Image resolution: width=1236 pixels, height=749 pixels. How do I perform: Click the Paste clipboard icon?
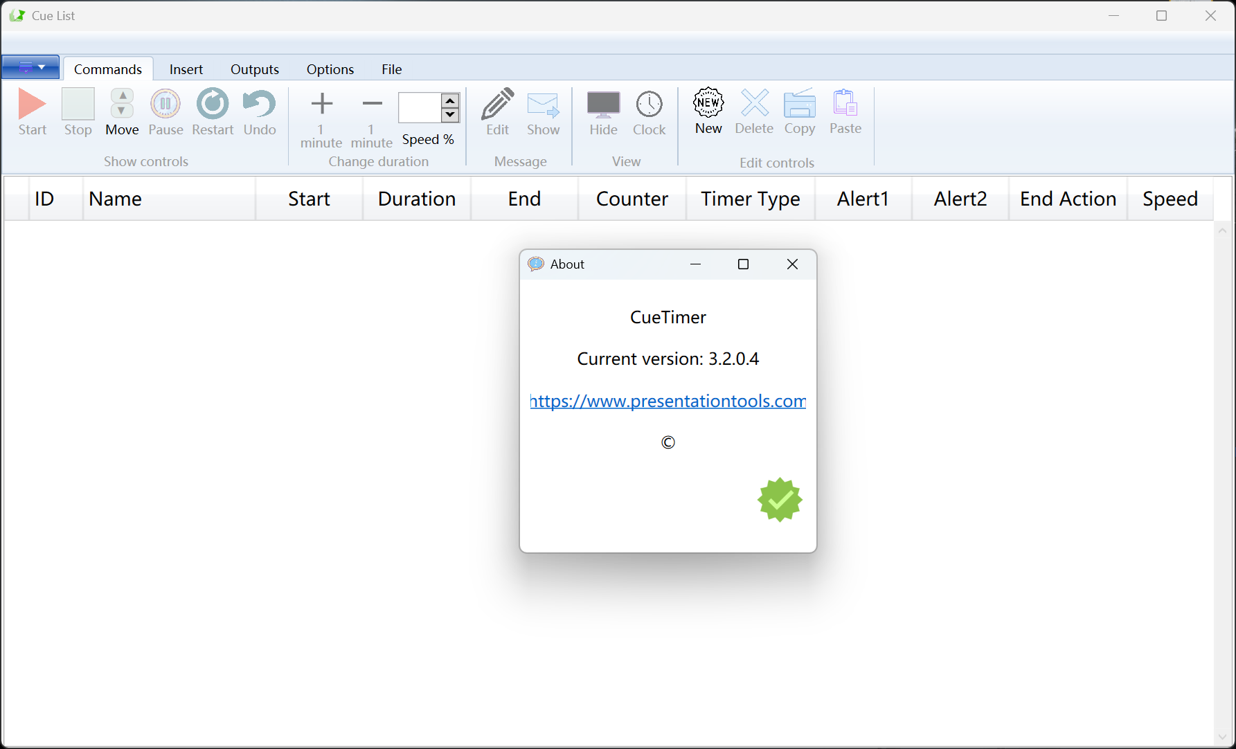coord(845,104)
